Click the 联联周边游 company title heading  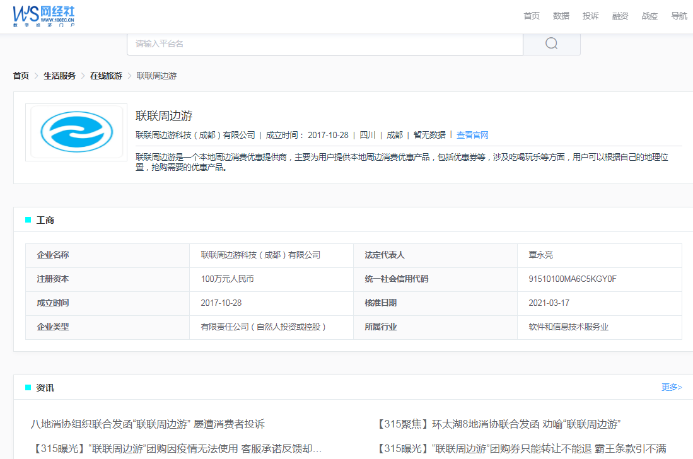[164, 116]
